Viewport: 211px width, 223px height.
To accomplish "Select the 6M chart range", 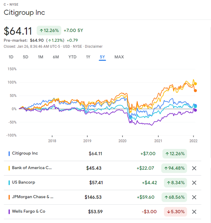I will 56,57.
